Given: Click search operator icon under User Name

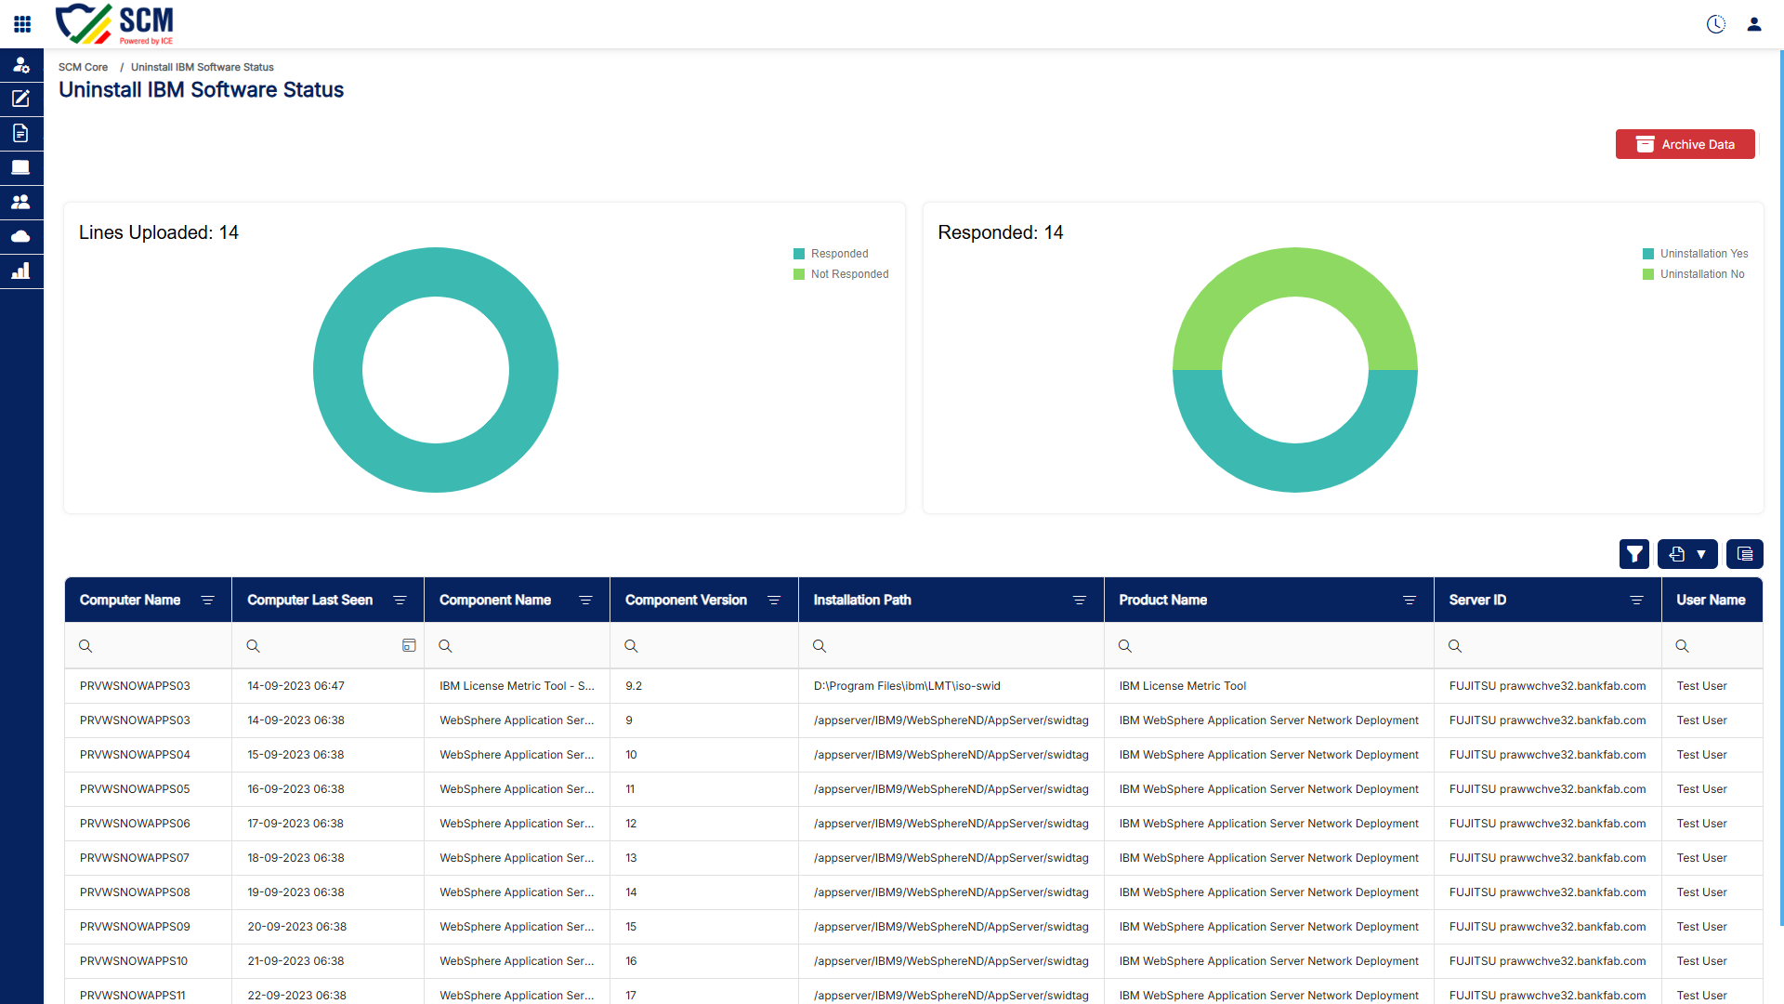Looking at the screenshot, I should [x=1683, y=646].
